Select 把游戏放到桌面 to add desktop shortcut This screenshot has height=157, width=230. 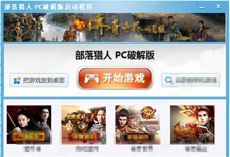pos(39,80)
